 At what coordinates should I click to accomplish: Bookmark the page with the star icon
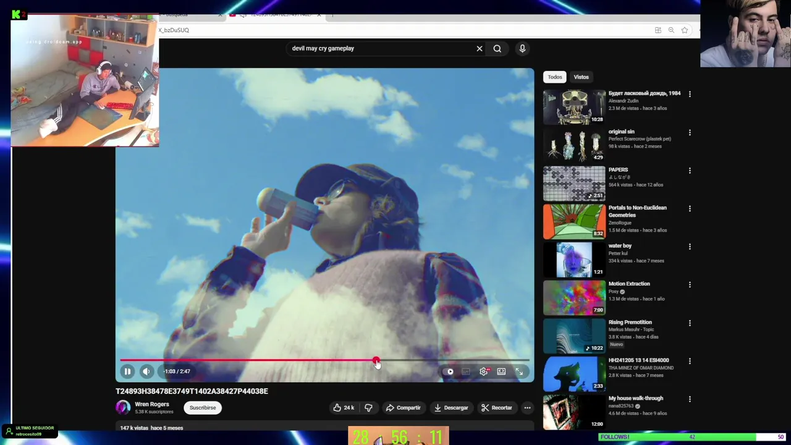[685, 30]
